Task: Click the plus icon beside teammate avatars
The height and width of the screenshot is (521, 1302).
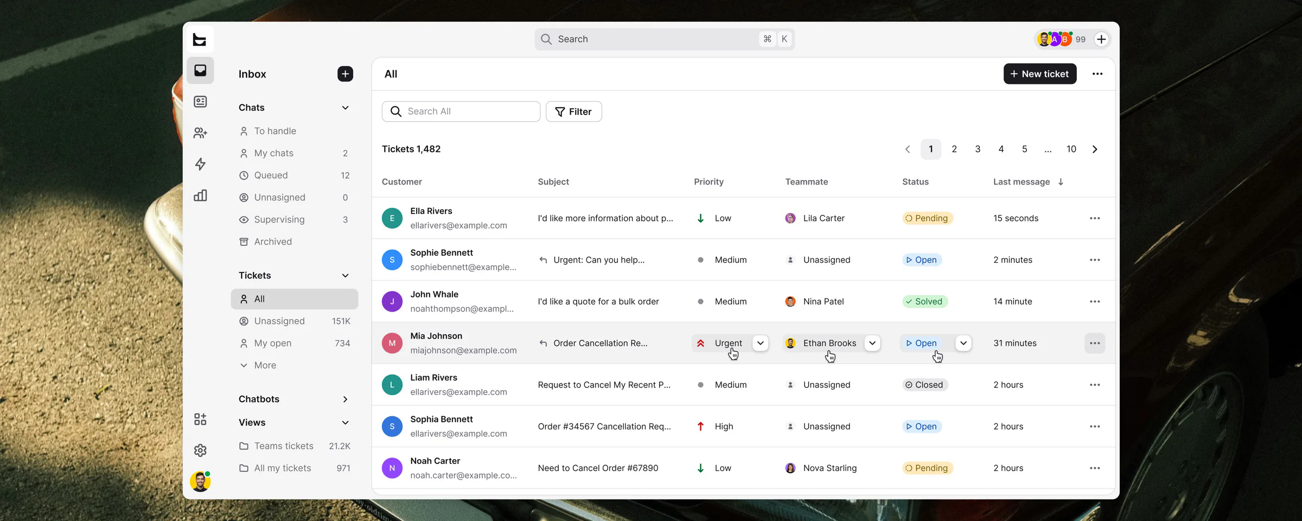Action: pyautogui.click(x=1101, y=39)
